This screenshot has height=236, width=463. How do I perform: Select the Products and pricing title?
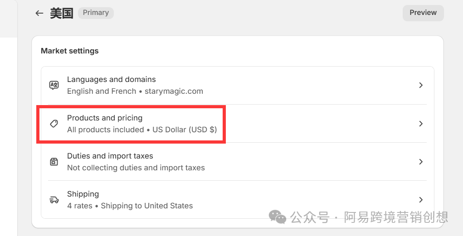[x=105, y=118]
